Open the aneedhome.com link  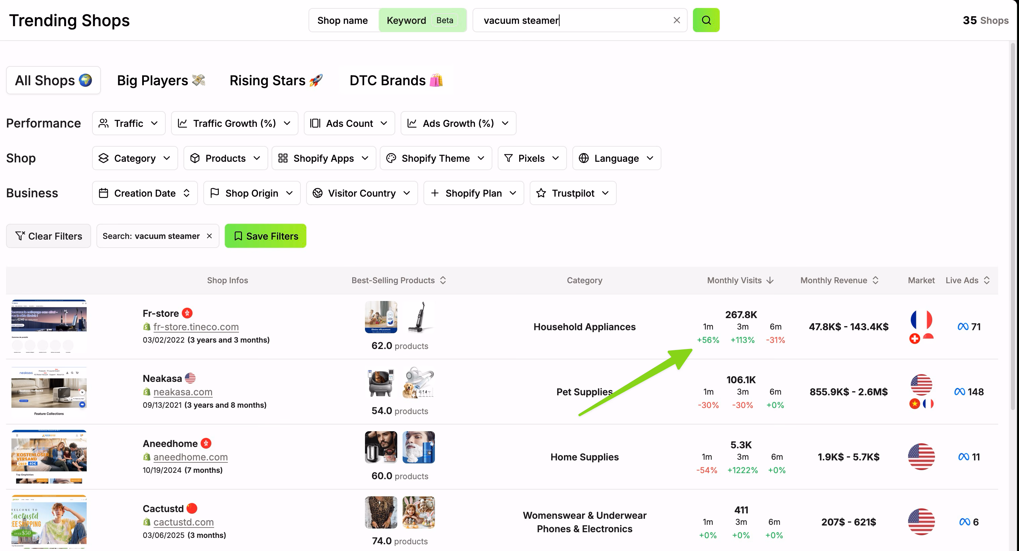[191, 457]
